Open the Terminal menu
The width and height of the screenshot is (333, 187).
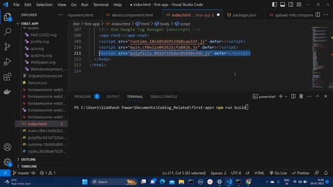[100, 5]
